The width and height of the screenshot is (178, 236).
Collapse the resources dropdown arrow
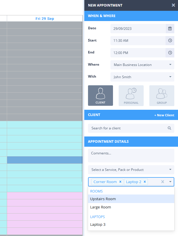tap(170, 182)
